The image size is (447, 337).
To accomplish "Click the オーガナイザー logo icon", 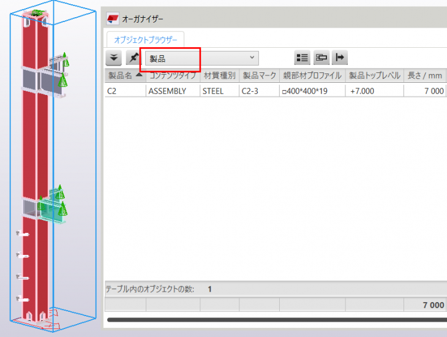I will point(113,19).
